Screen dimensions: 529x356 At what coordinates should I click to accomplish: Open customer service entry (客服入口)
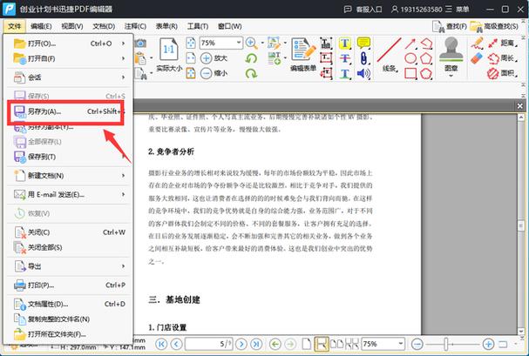pyautogui.click(x=363, y=9)
